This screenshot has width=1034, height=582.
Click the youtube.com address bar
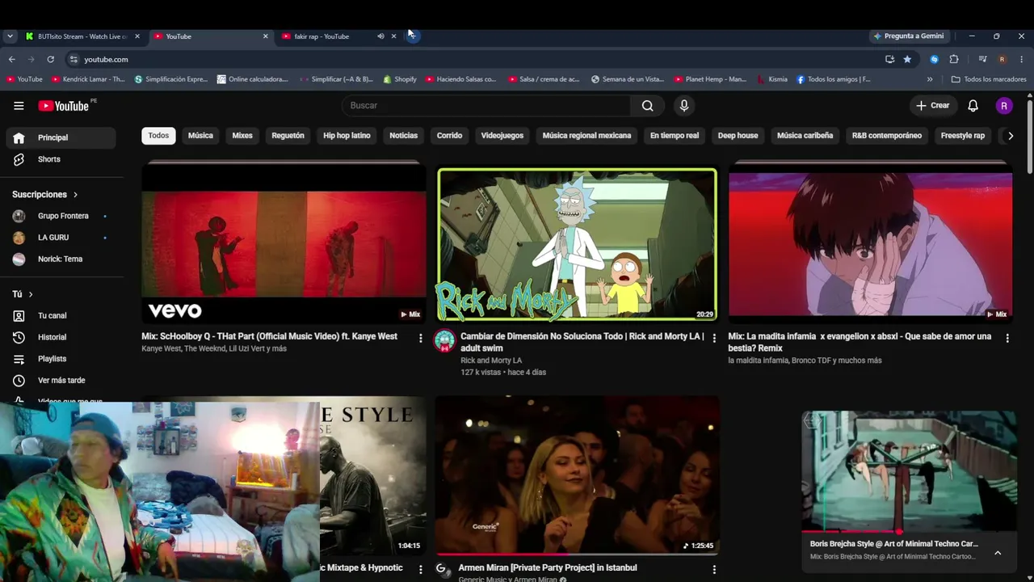(477, 59)
